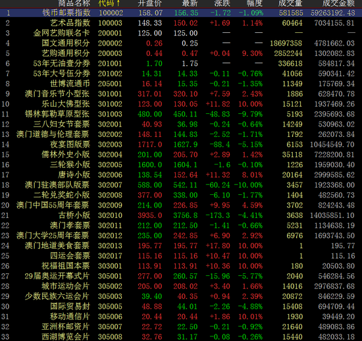This screenshot has width=362, height=341.
Task: Select the 锡林郭勒草原型张 row
Action: coord(181,114)
